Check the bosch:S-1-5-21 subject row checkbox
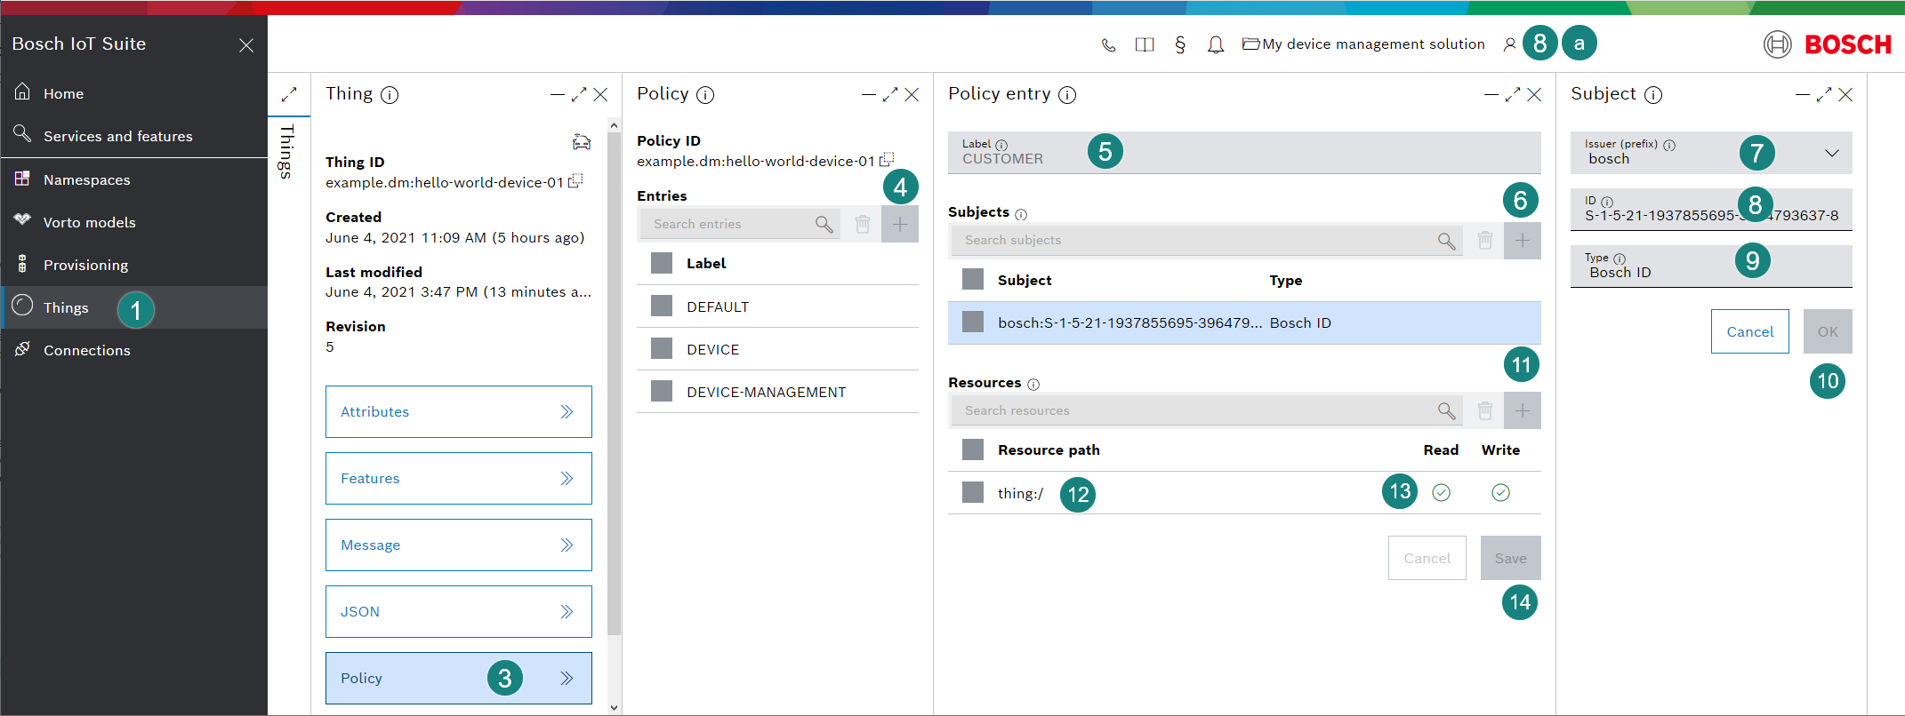 (x=973, y=322)
